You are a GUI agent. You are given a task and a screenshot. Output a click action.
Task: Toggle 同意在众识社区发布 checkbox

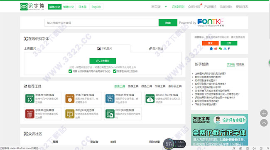point(115,71)
